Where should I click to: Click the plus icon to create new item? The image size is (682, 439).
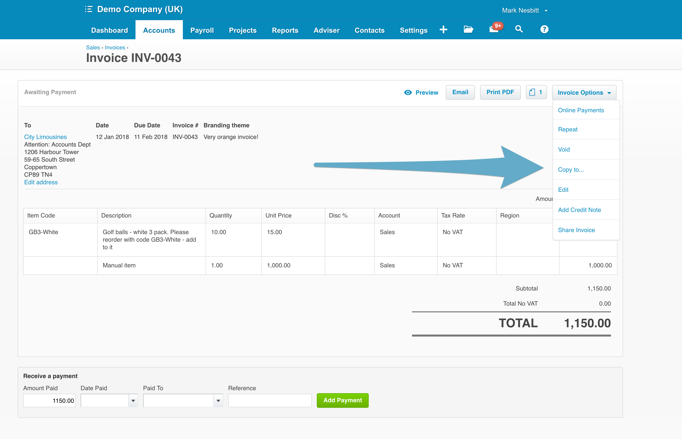pyautogui.click(x=444, y=29)
